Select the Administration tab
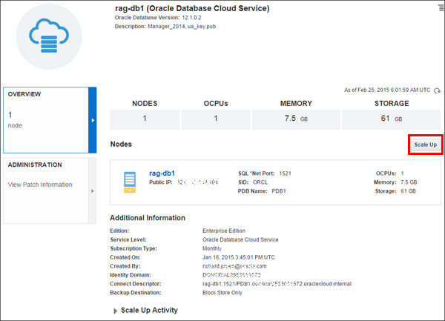This screenshot has width=445, height=321. tap(44, 165)
